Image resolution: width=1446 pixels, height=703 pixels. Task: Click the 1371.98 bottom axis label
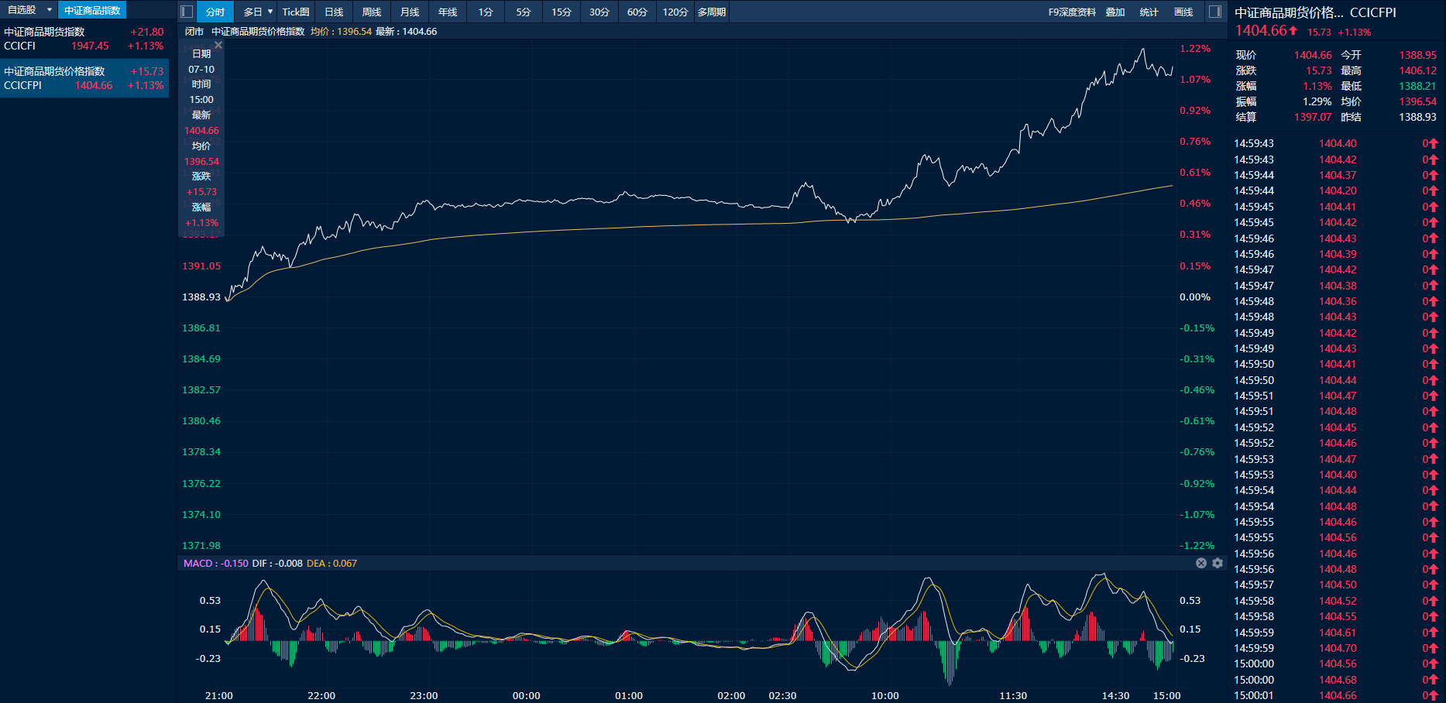pyautogui.click(x=201, y=545)
